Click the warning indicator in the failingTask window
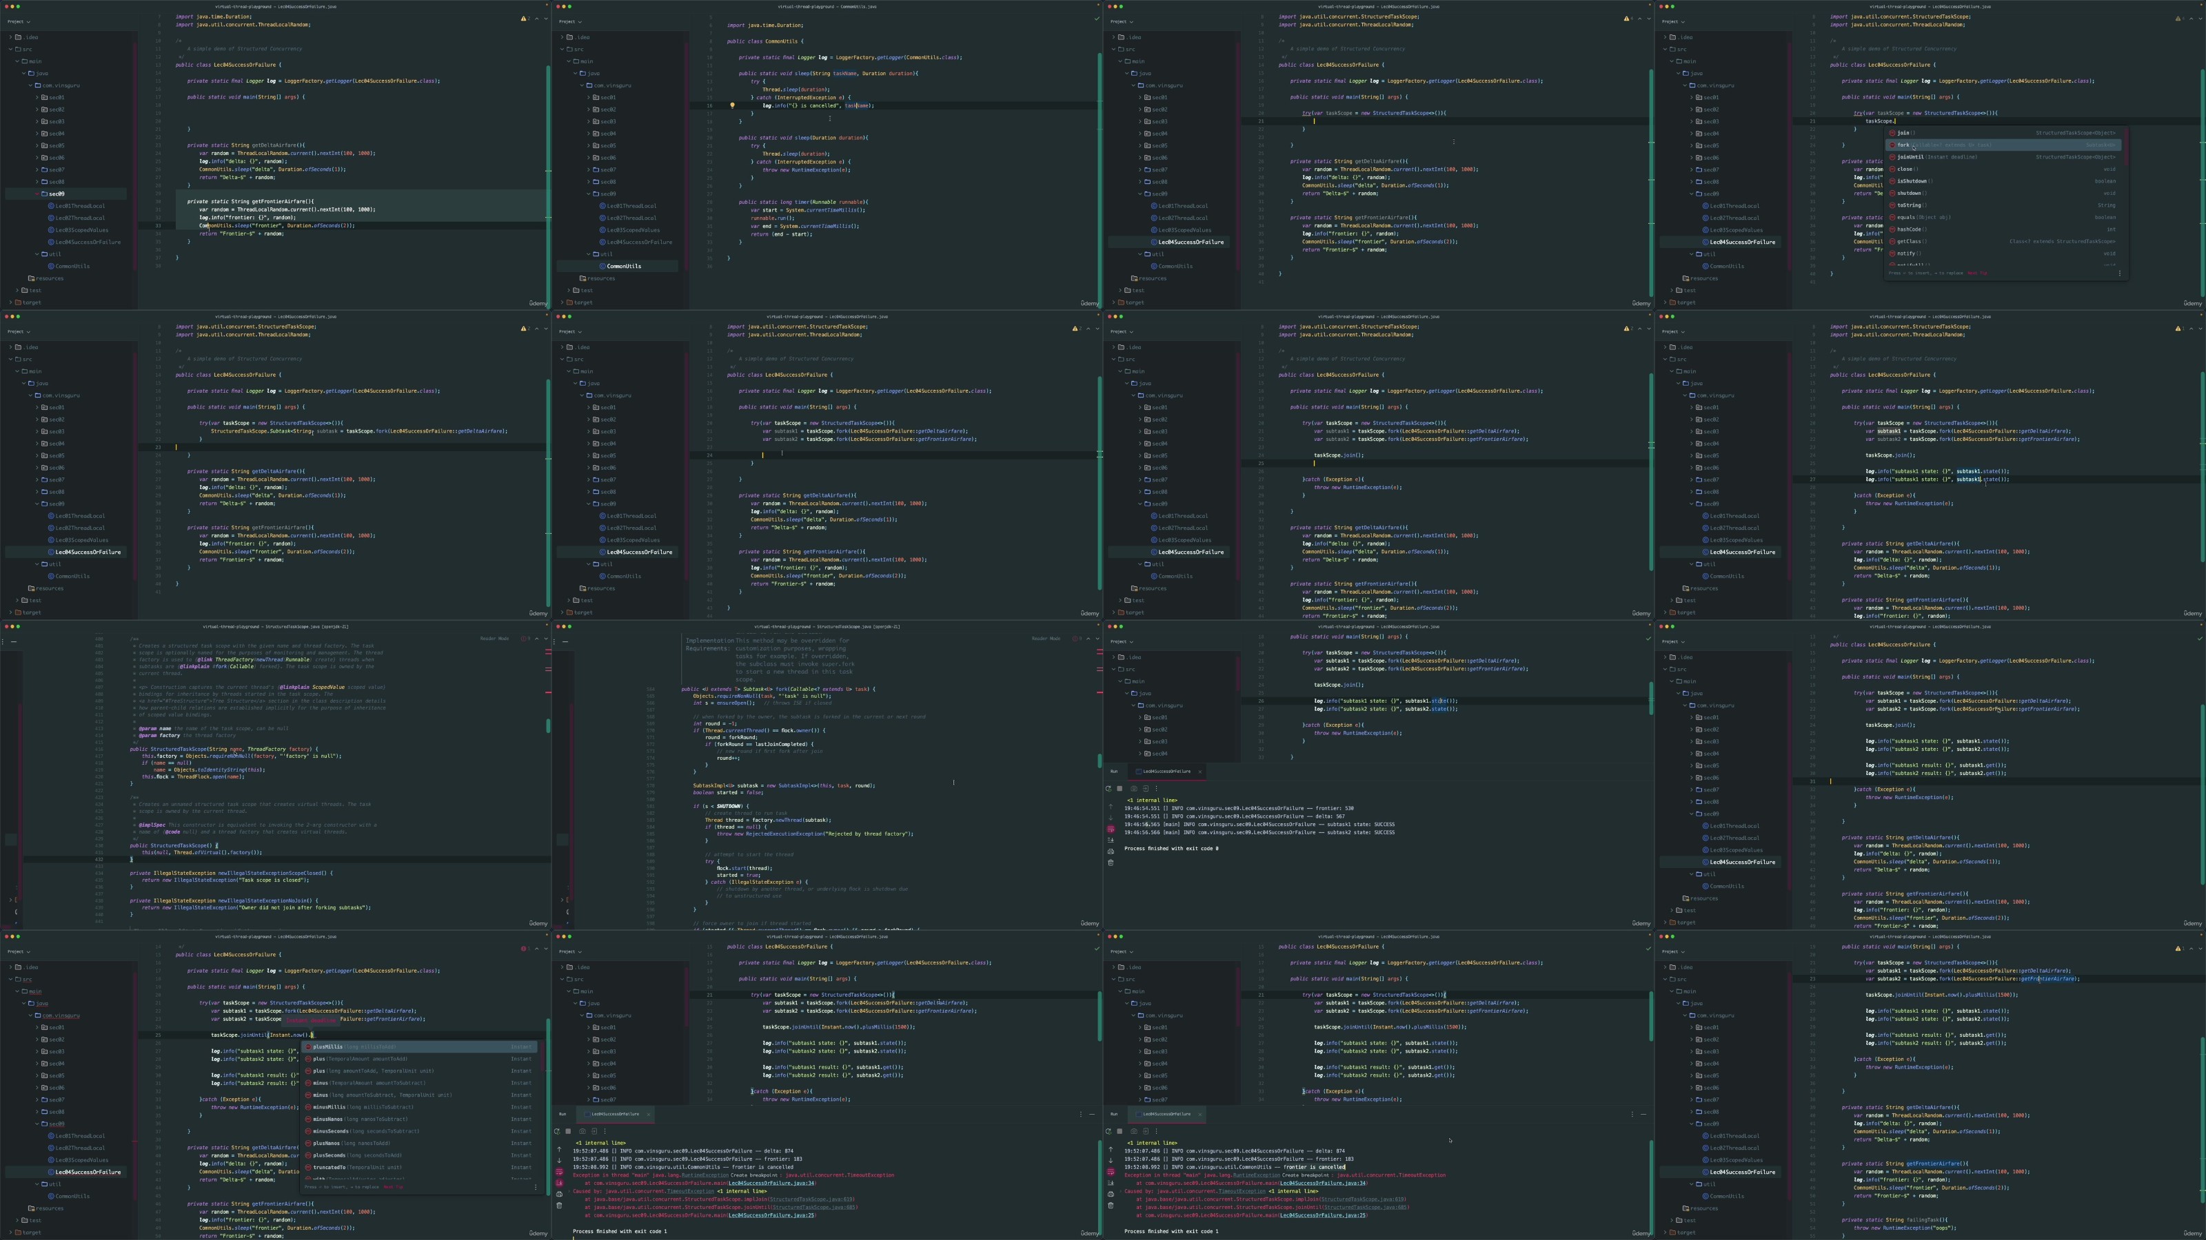 [x=2179, y=948]
